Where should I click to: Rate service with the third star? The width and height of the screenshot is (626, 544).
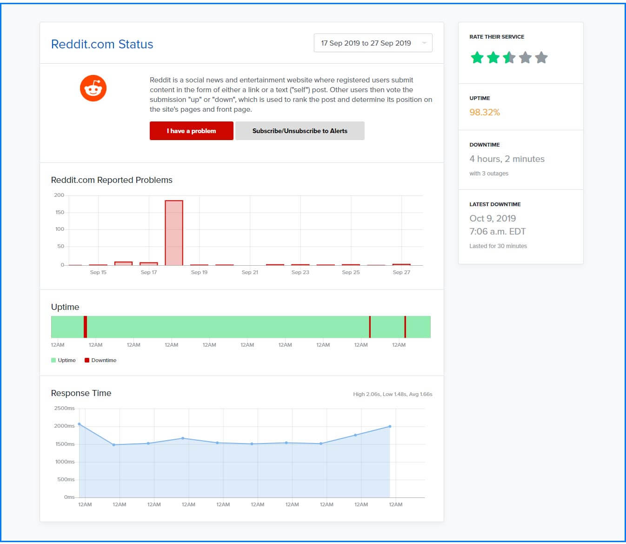coord(509,58)
